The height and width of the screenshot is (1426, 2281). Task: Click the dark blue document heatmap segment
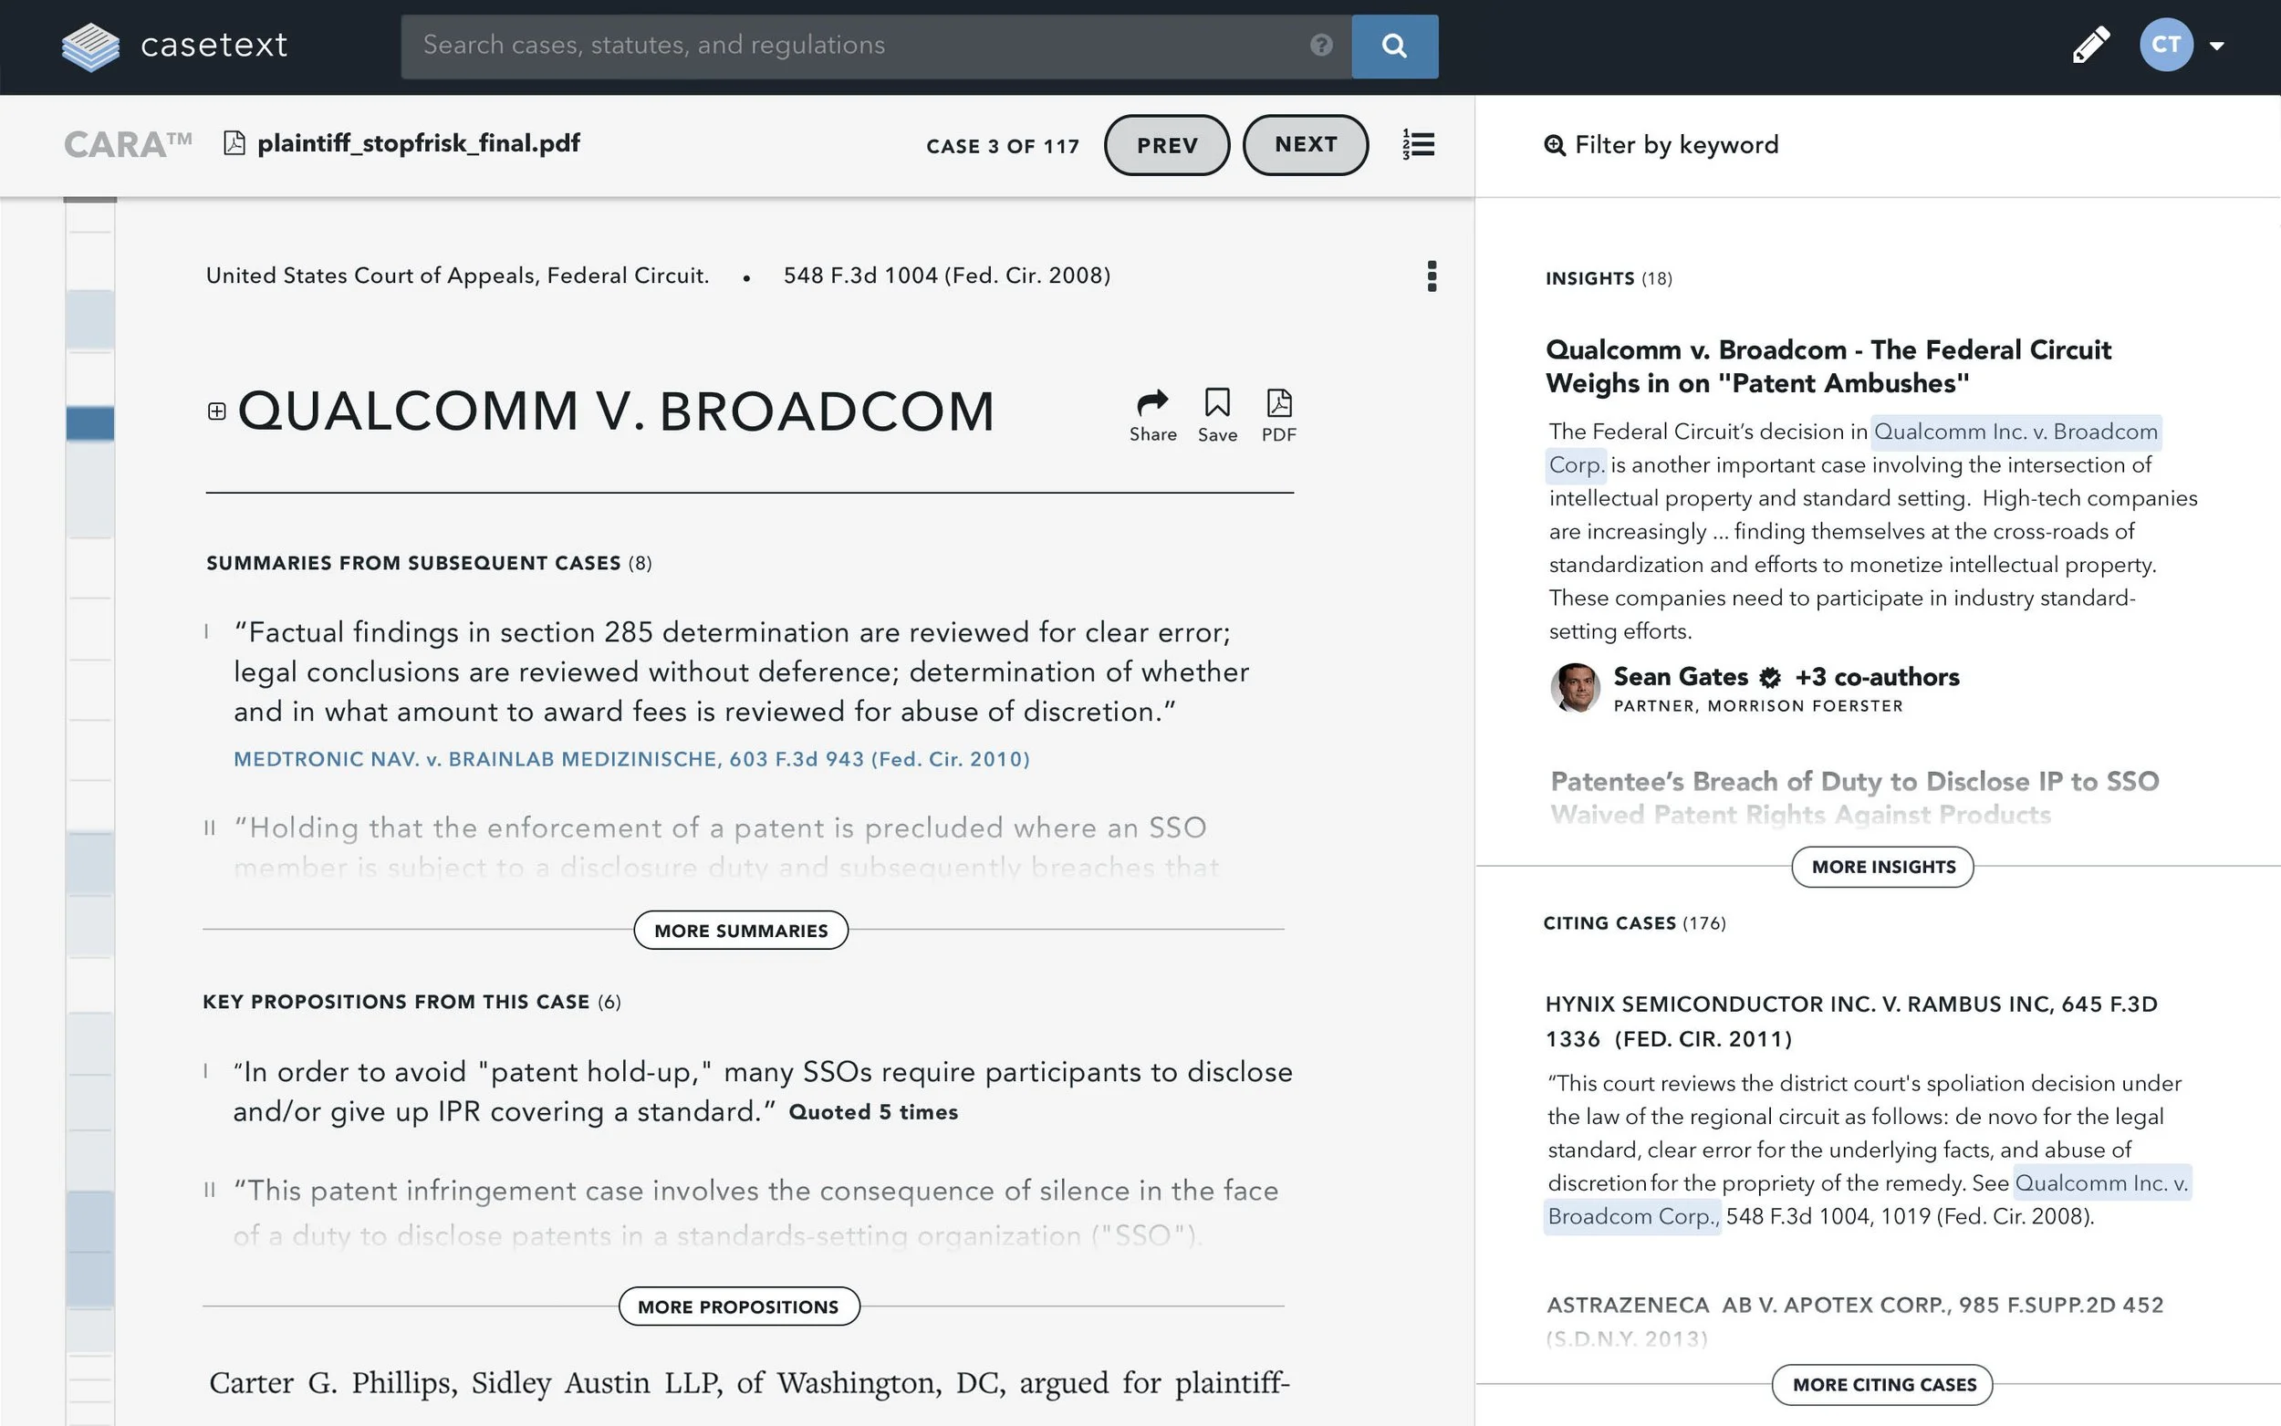90,423
